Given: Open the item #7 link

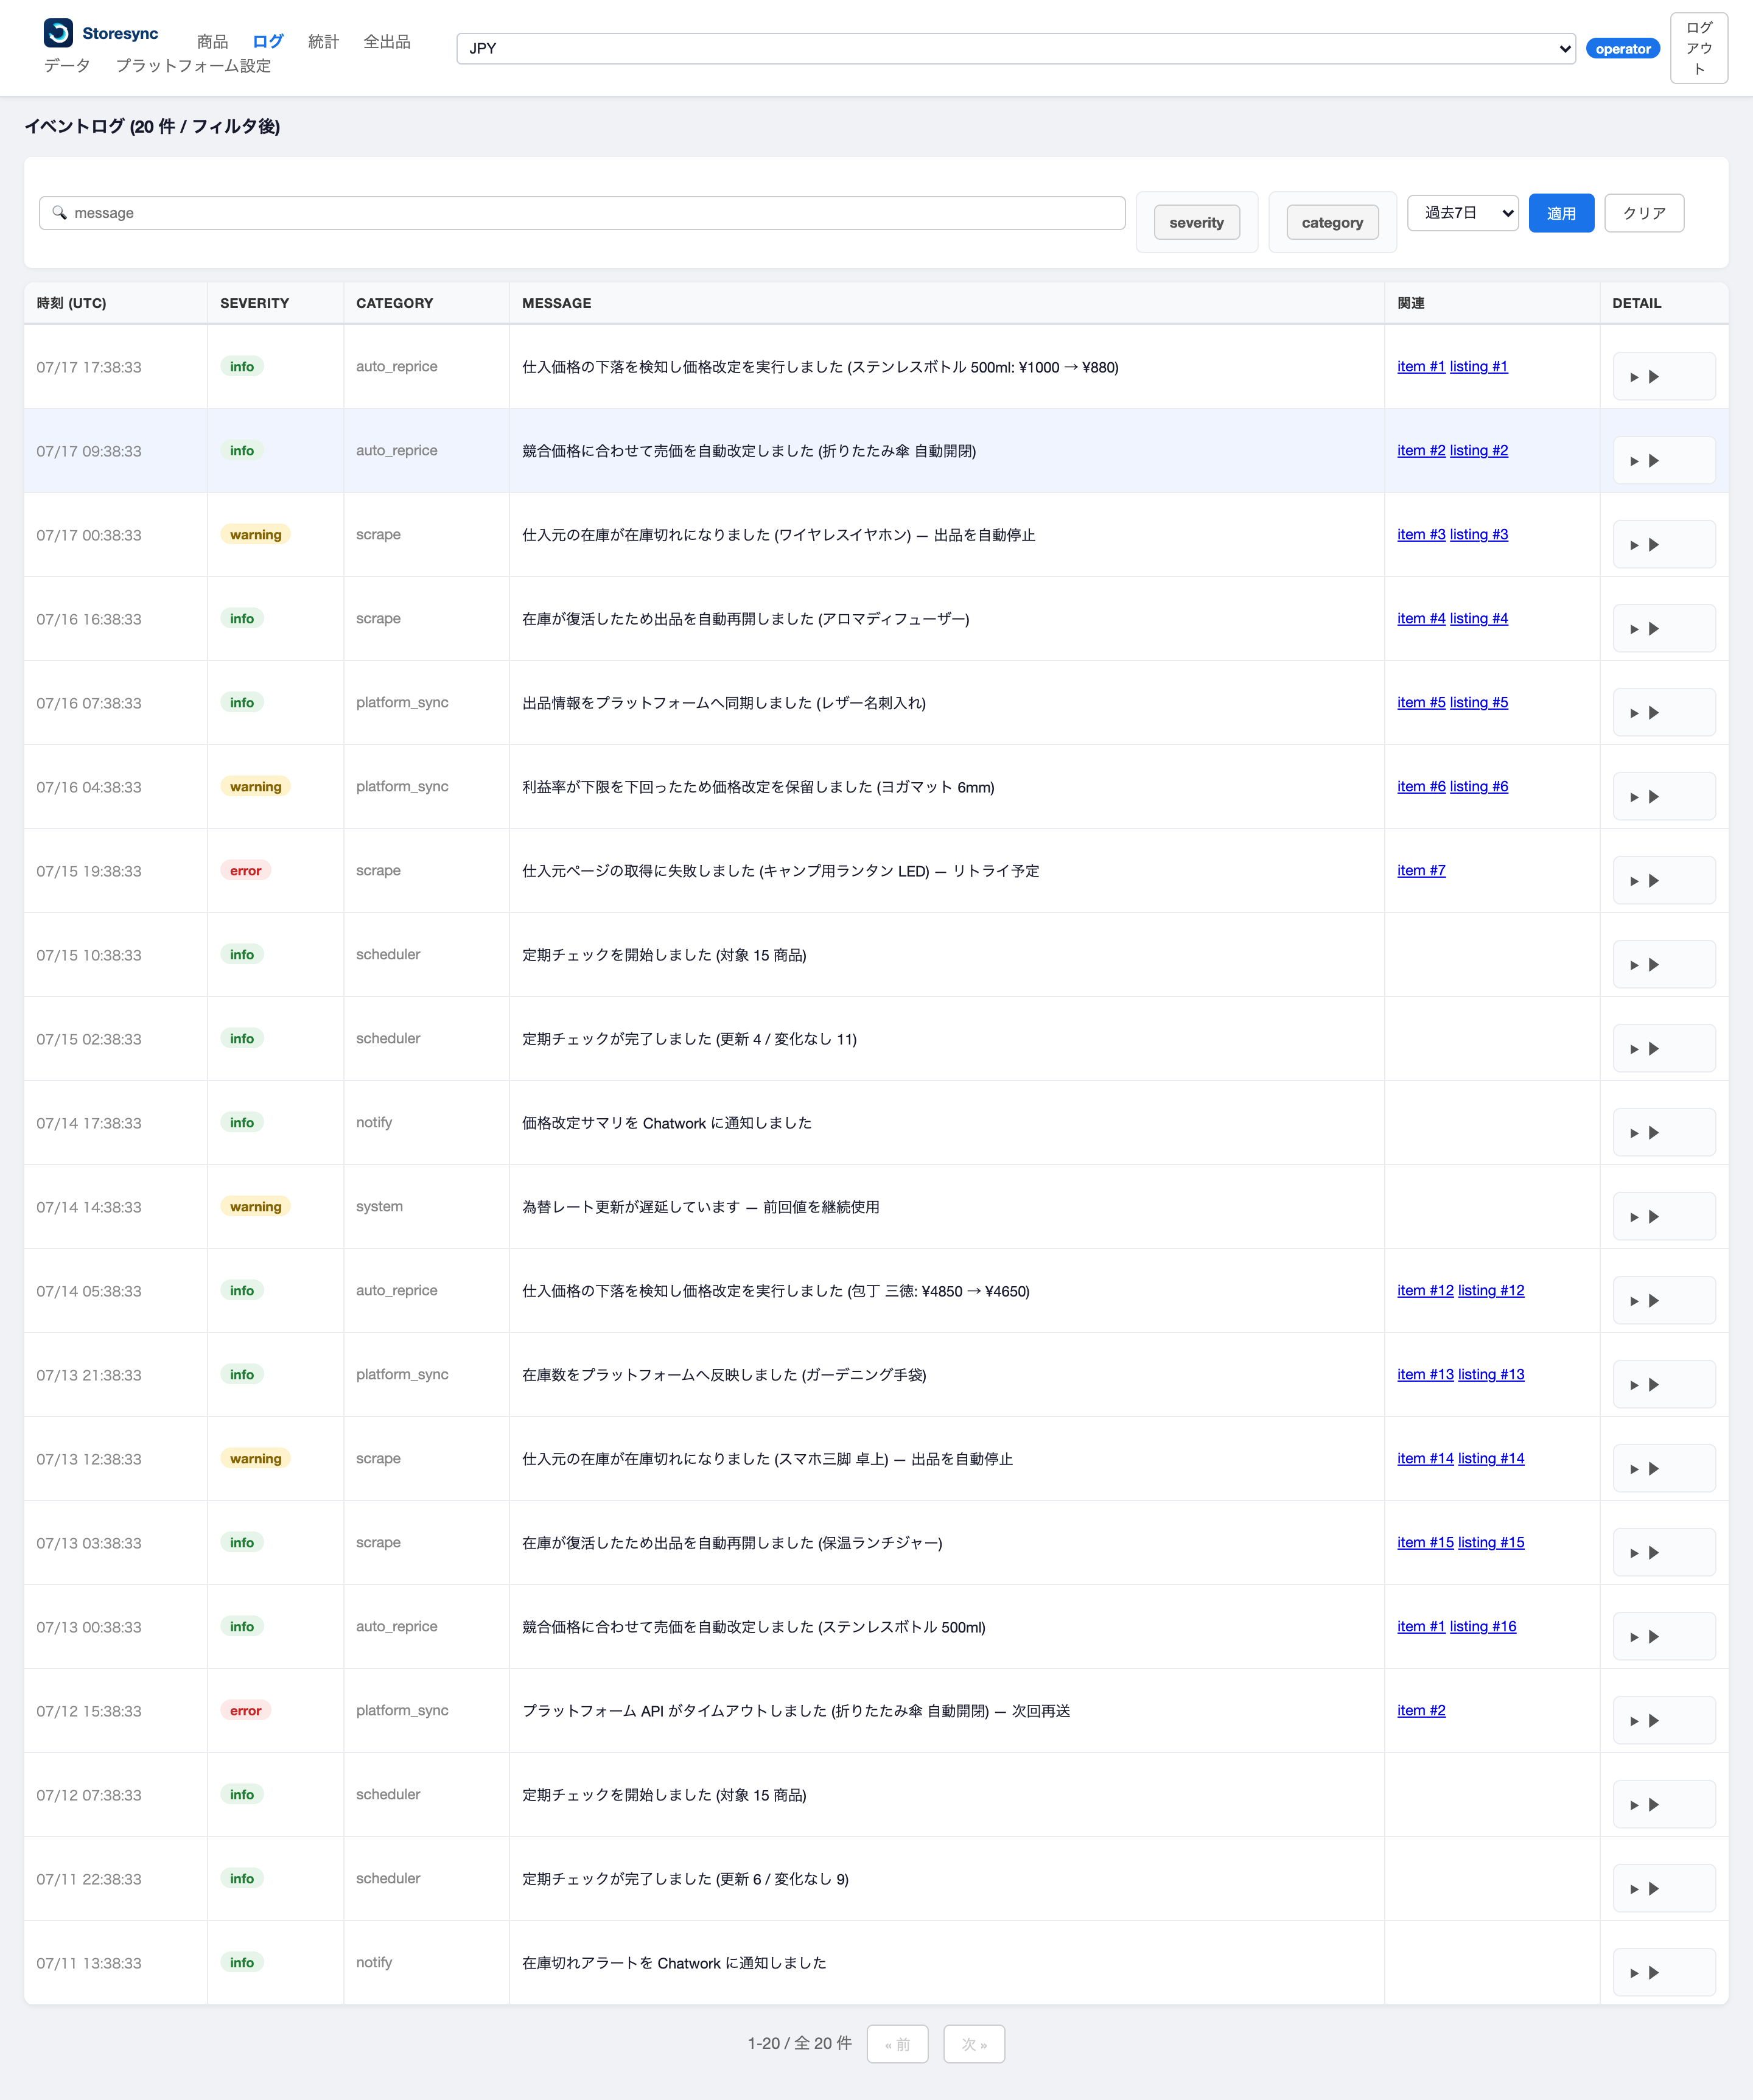Looking at the screenshot, I should [x=1421, y=870].
